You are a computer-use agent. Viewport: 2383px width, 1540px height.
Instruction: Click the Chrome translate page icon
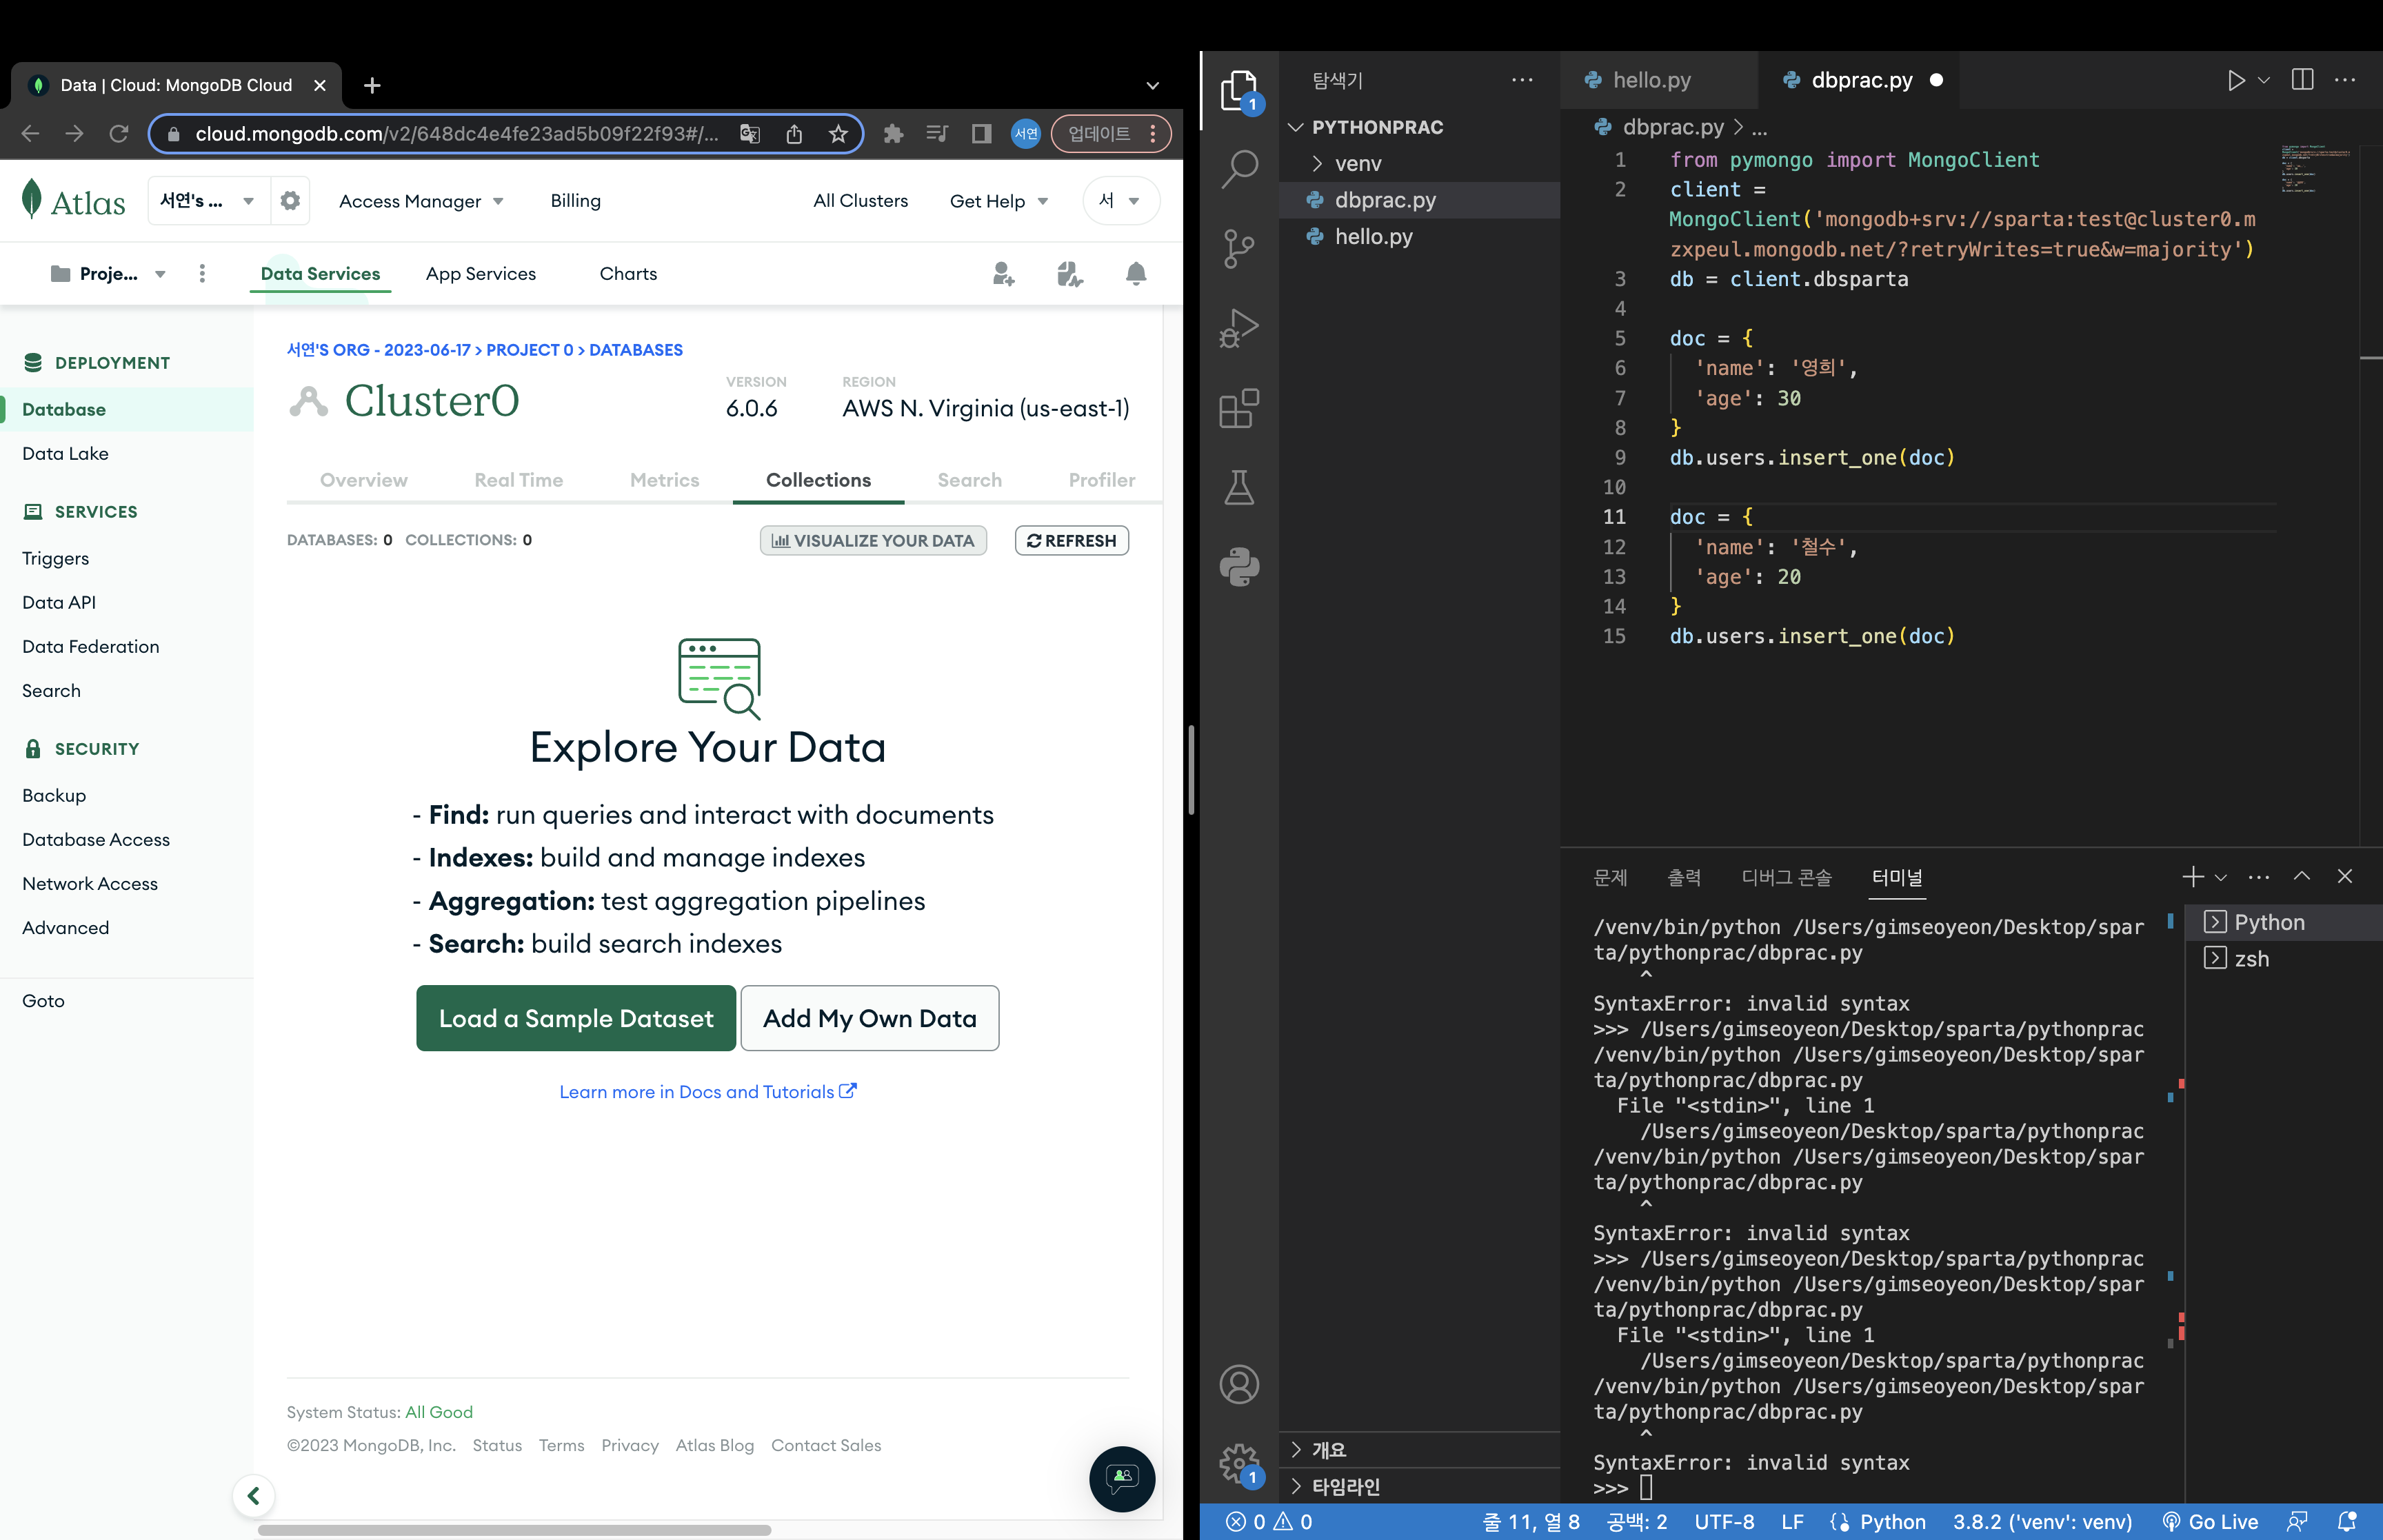[749, 134]
